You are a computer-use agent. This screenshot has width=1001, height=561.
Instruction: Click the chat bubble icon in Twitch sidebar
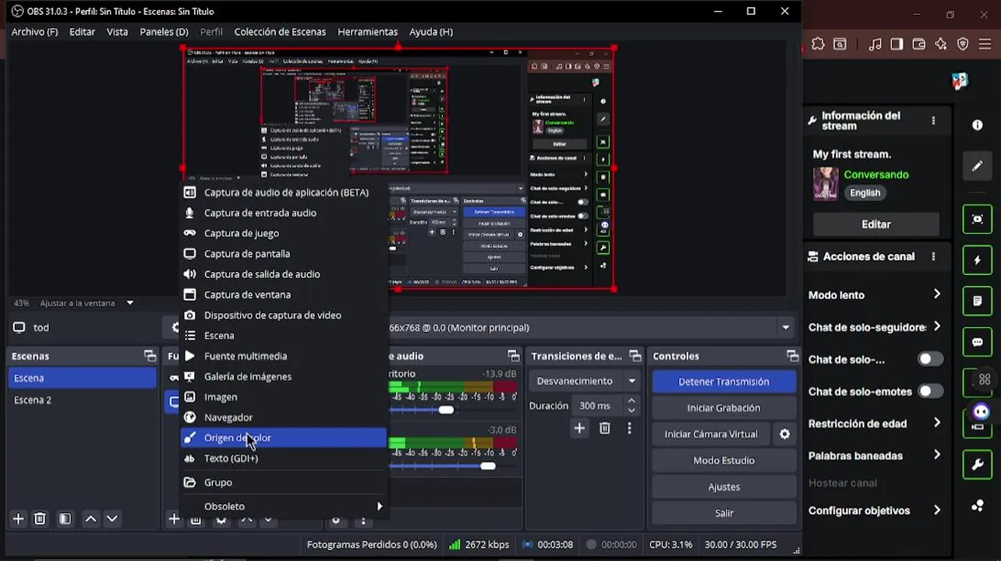[x=978, y=342]
